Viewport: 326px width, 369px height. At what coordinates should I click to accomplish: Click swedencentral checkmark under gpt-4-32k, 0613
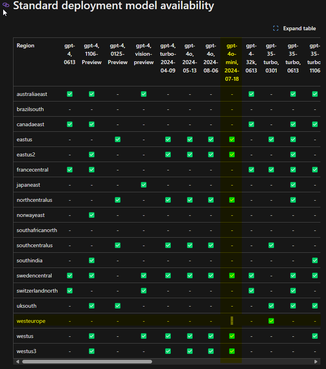[251, 275]
